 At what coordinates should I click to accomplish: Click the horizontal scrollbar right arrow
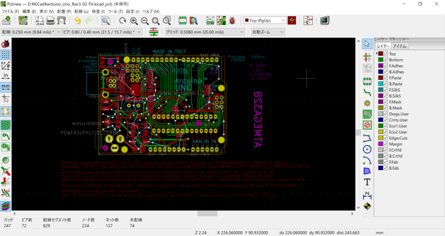point(352,213)
